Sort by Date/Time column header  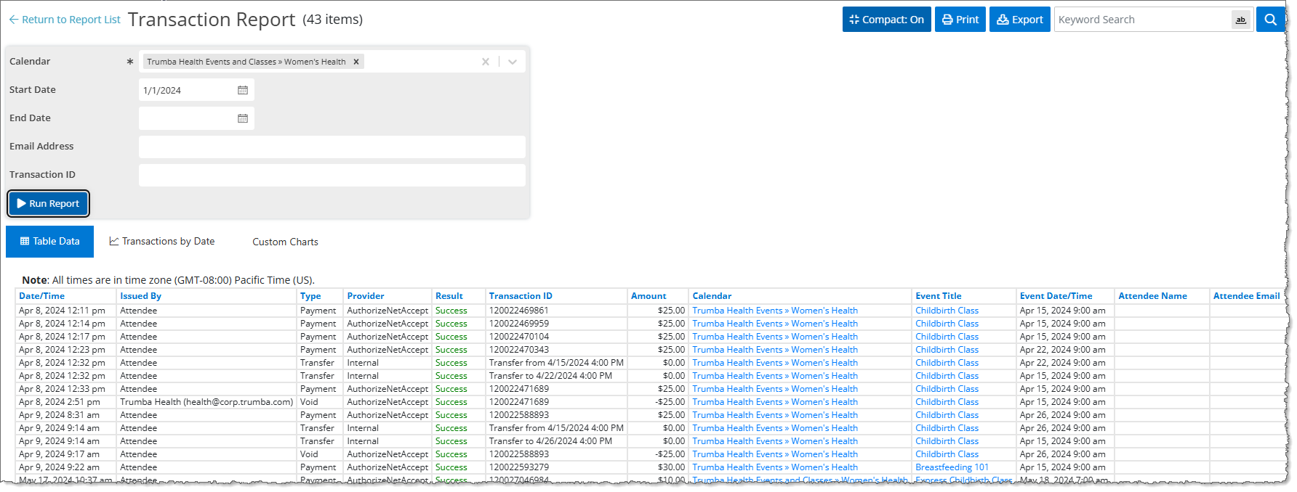(x=42, y=296)
